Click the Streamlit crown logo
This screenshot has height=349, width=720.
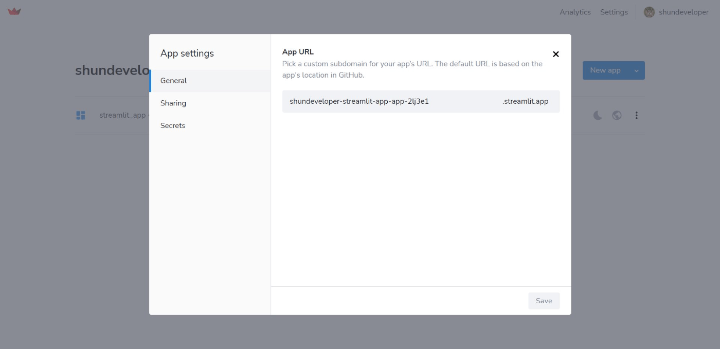14,11
